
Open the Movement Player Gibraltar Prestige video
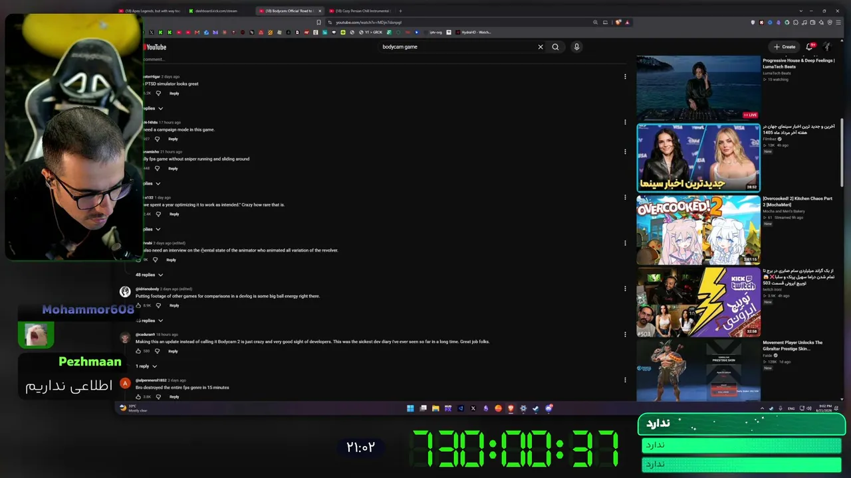point(698,370)
